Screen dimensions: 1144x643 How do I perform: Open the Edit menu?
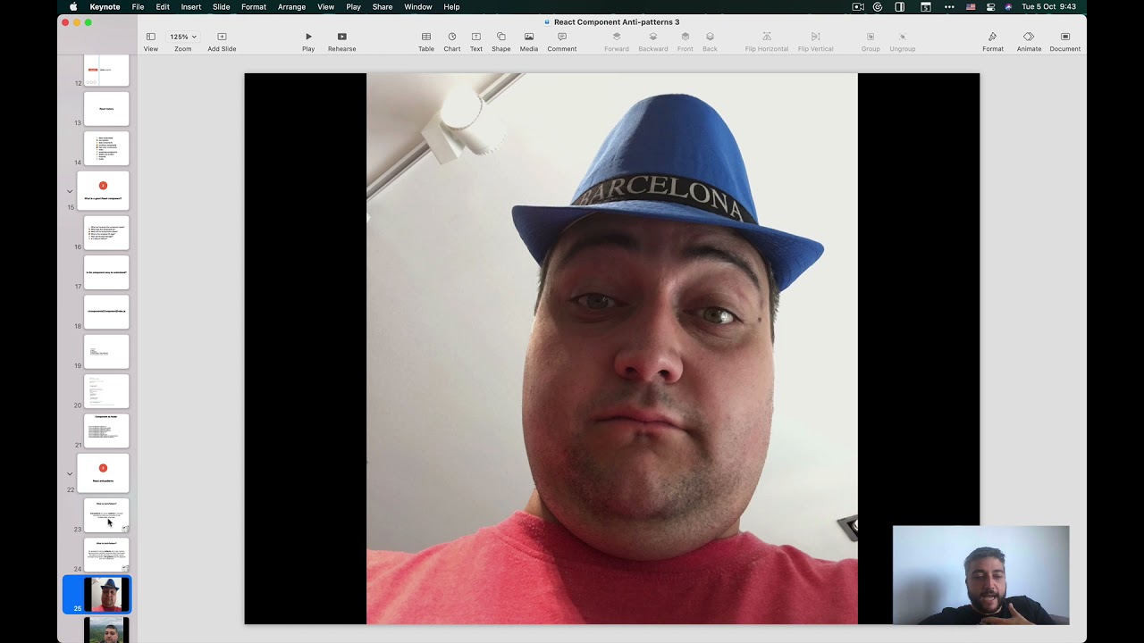click(163, 7)
